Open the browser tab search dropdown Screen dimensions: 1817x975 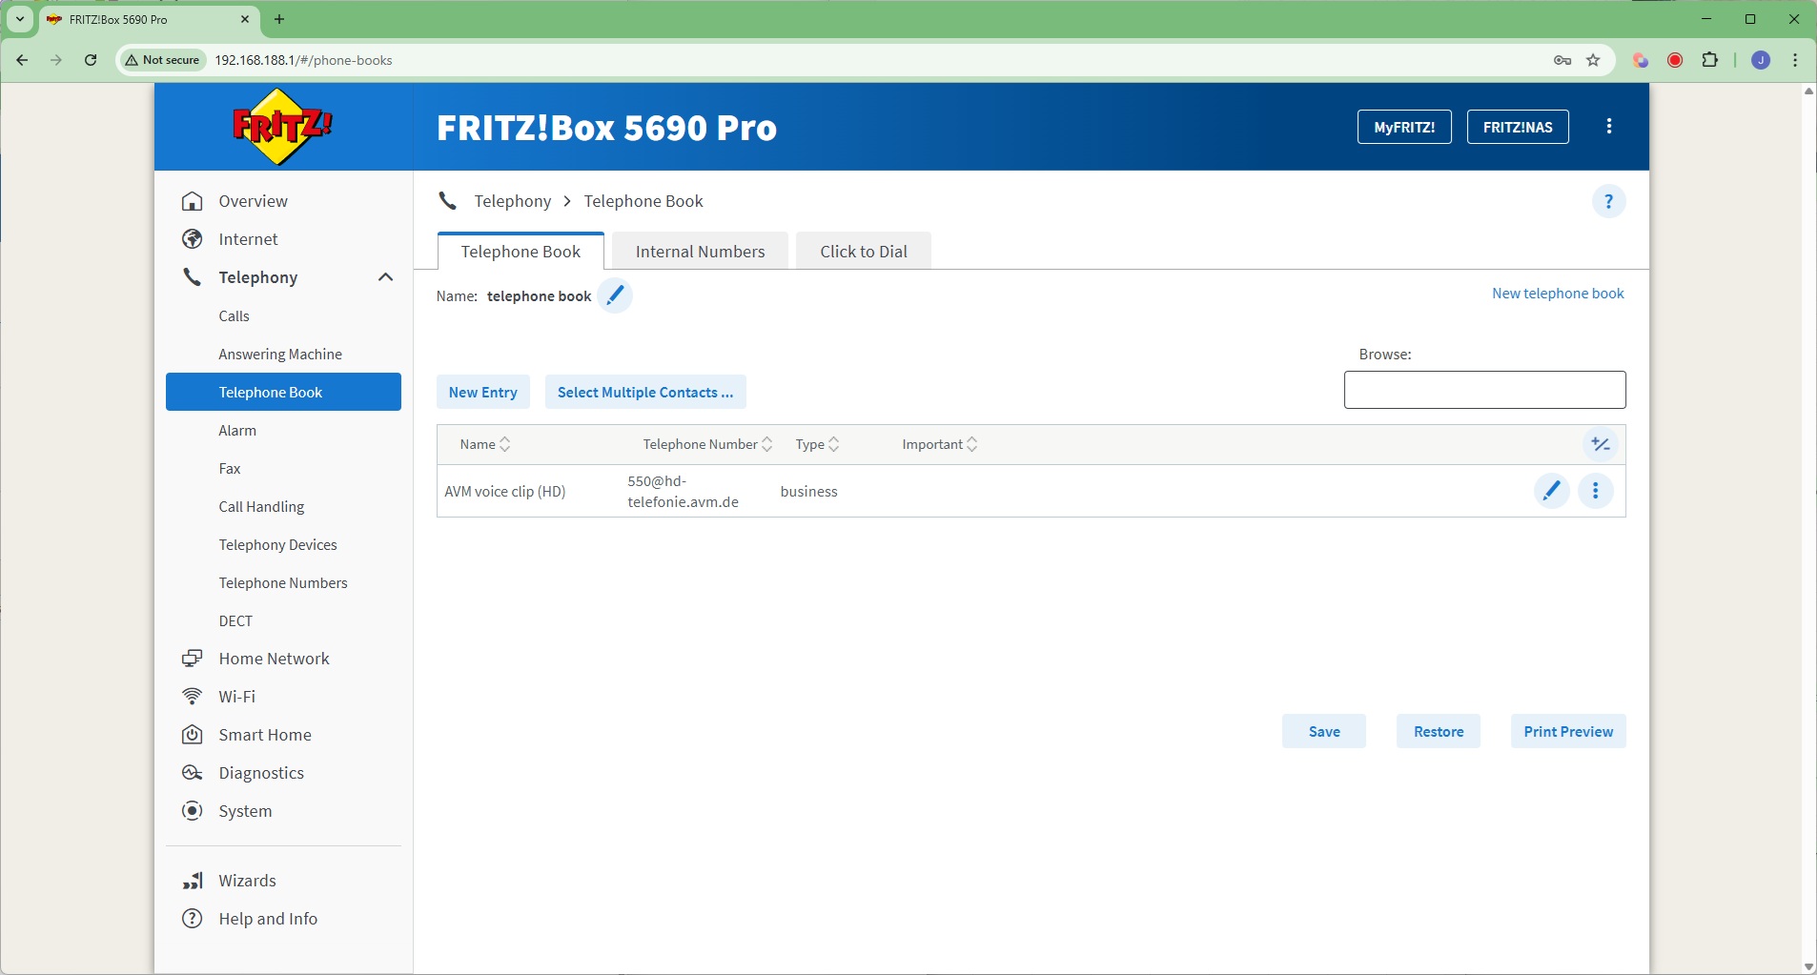coord(20,19)
